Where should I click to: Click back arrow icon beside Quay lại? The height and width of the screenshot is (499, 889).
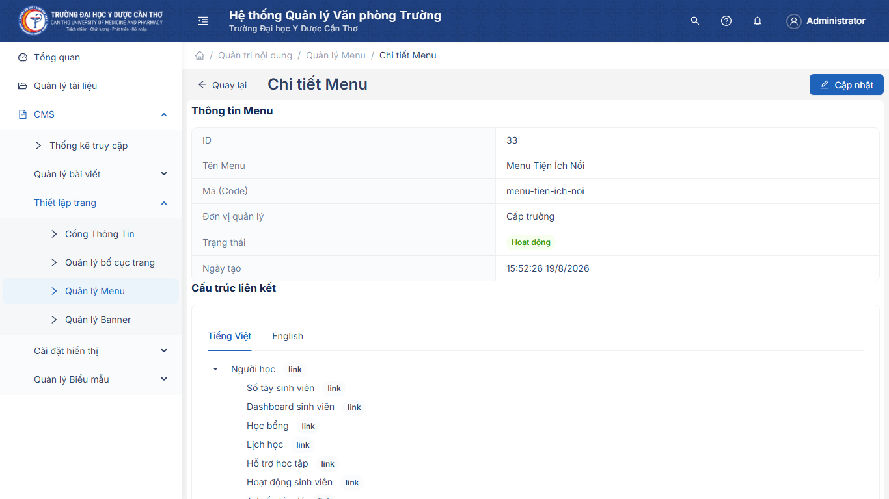tap(202, 84)
